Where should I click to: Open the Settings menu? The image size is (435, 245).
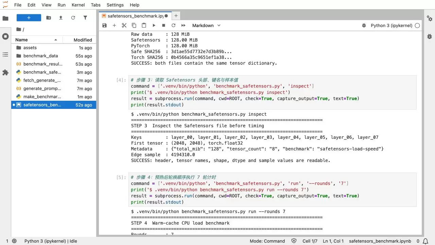tap(115, 5)
